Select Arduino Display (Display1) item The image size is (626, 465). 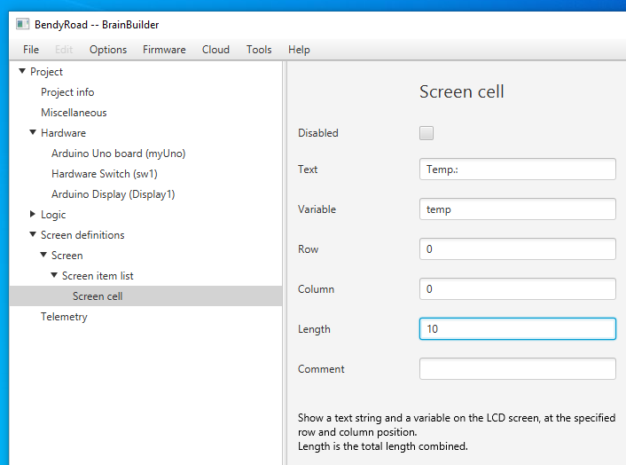click(x=113, y=194)
